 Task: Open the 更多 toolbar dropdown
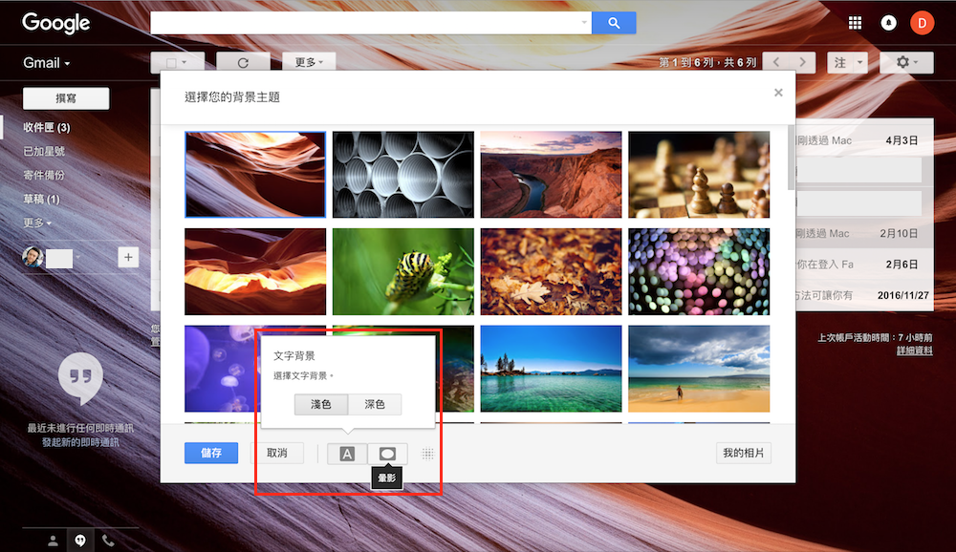[309, 62]
